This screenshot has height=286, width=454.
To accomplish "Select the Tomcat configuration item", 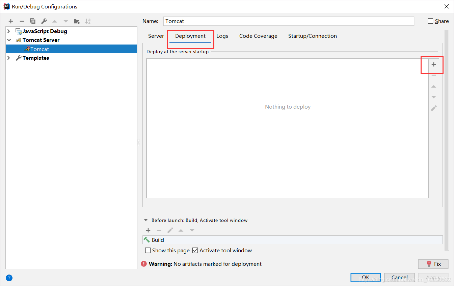I will (72, 49).
